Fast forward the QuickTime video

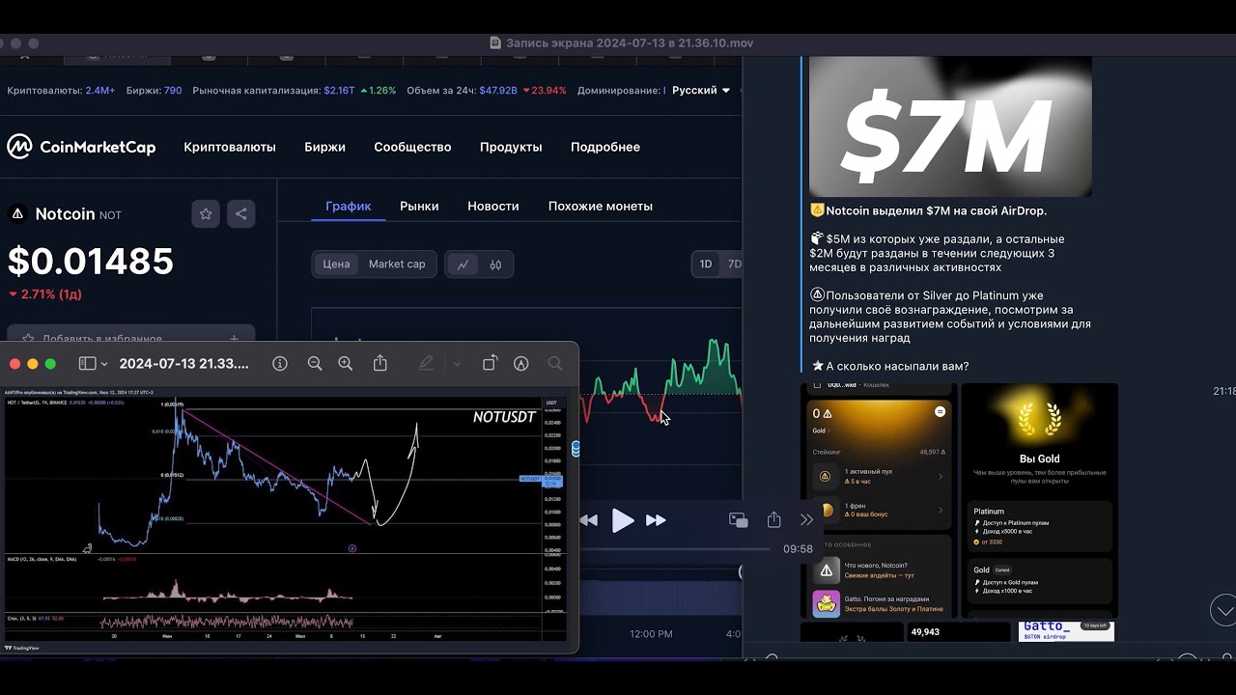[656, 520]
